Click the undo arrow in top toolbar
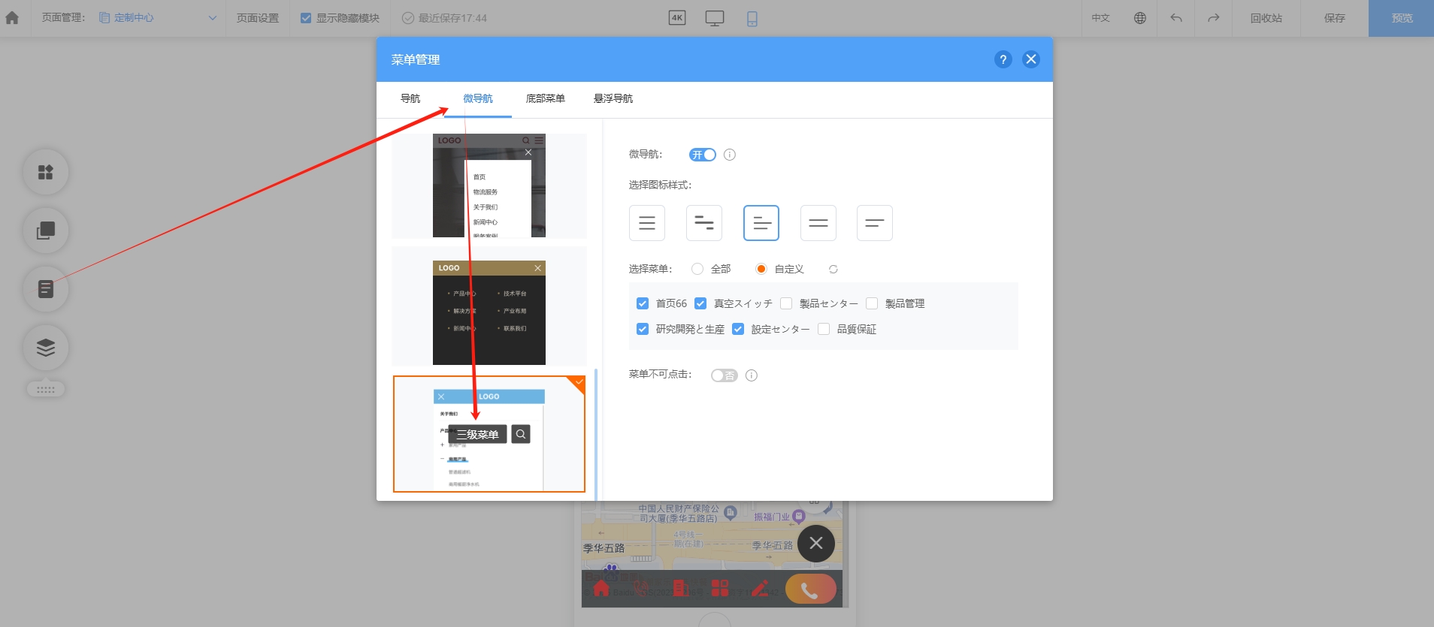The width and height of the screenshot is (1434, 627). [x=1176, y=18]
